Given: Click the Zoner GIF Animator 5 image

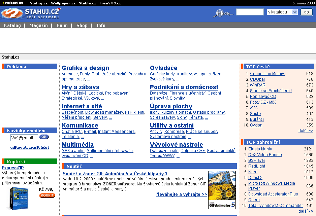Looking at the screenshot, I should click(222, 190).
